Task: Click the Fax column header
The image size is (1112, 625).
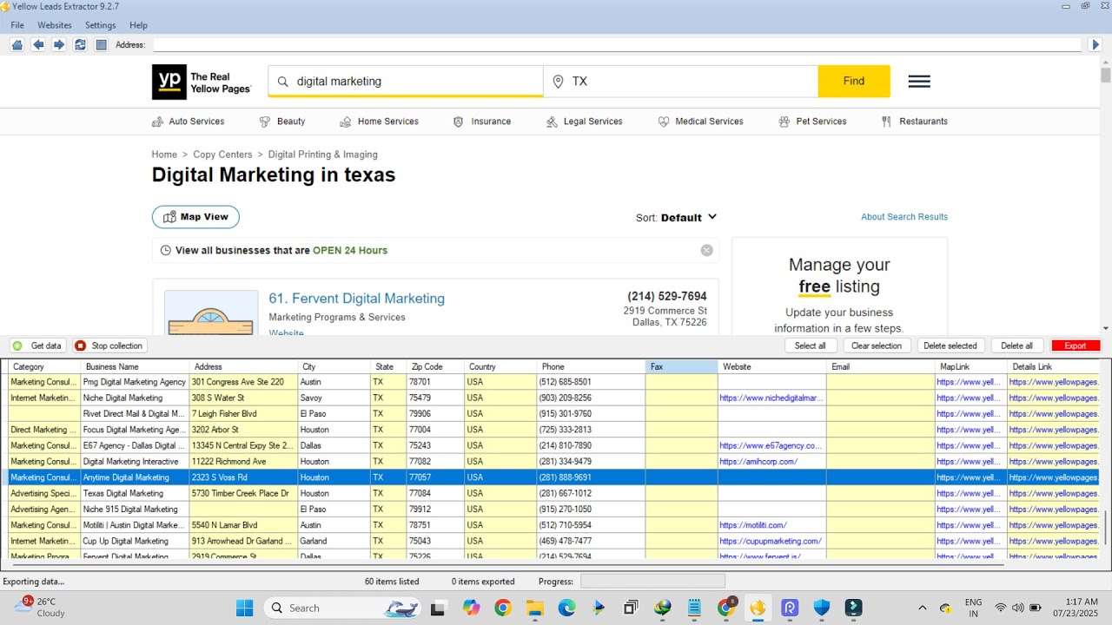Action: coord(682,367)
